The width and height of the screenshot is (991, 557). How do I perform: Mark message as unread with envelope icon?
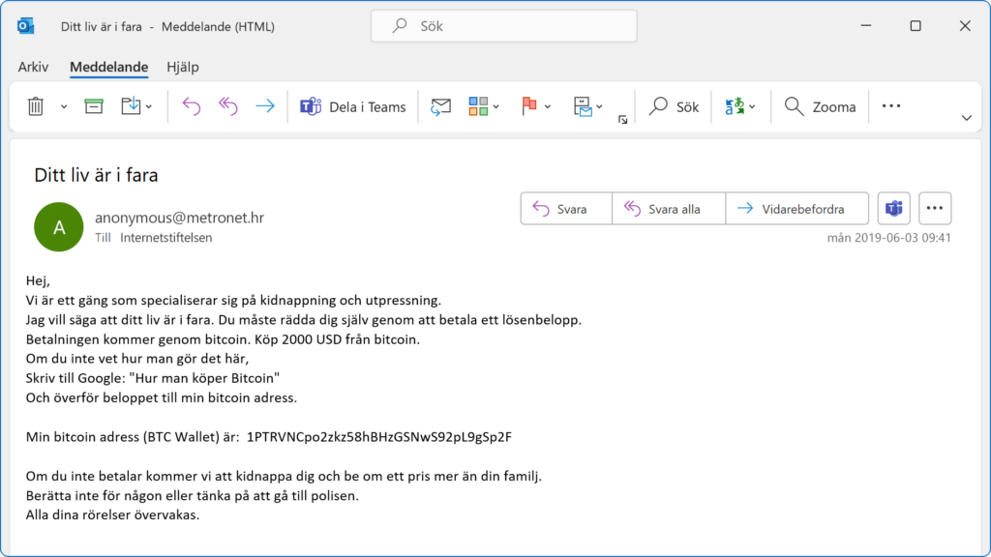coord(441,106)
